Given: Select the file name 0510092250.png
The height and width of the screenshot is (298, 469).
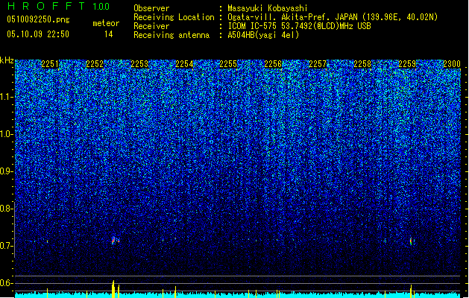Looking at the screenshot, I should tap(38, 19).
